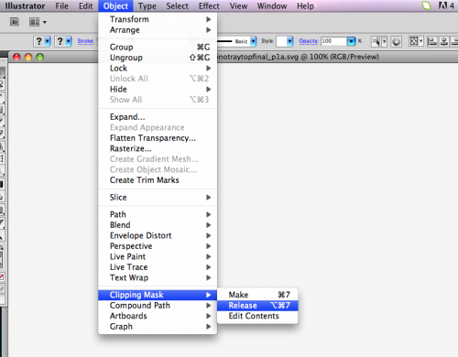Open the Help menu
This screenshot has width=458, height=357.
click(x=305, y=6)
